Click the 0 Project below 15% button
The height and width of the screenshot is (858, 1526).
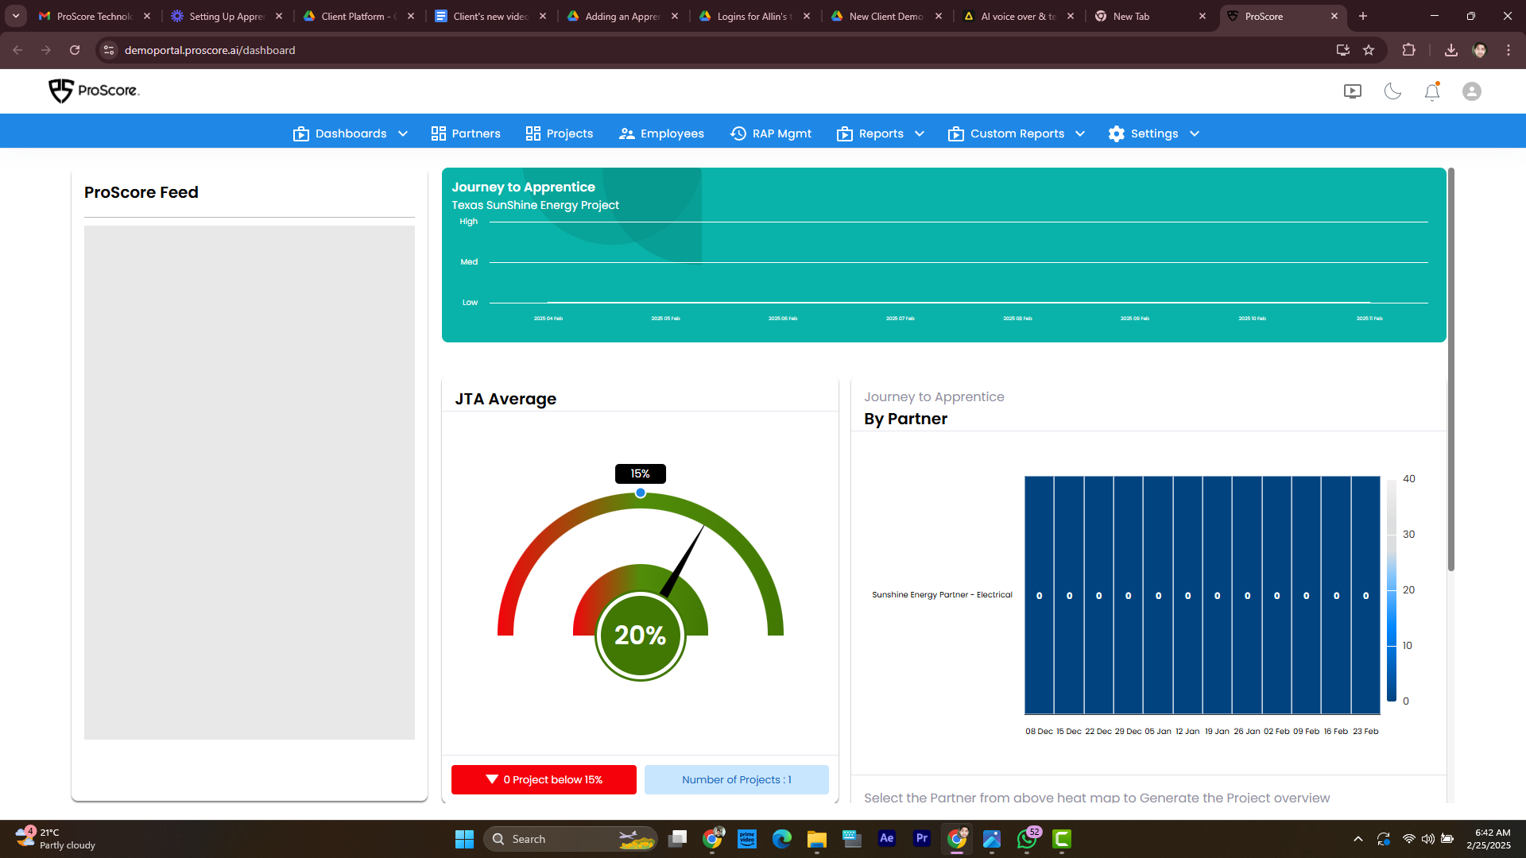click(x=544, y=779)
